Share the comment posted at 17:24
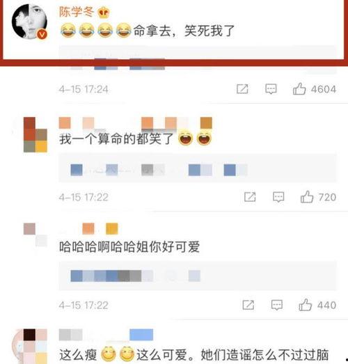Image resolution: width=348 pixels, height=364 pixels. click(x=242, y=89)
